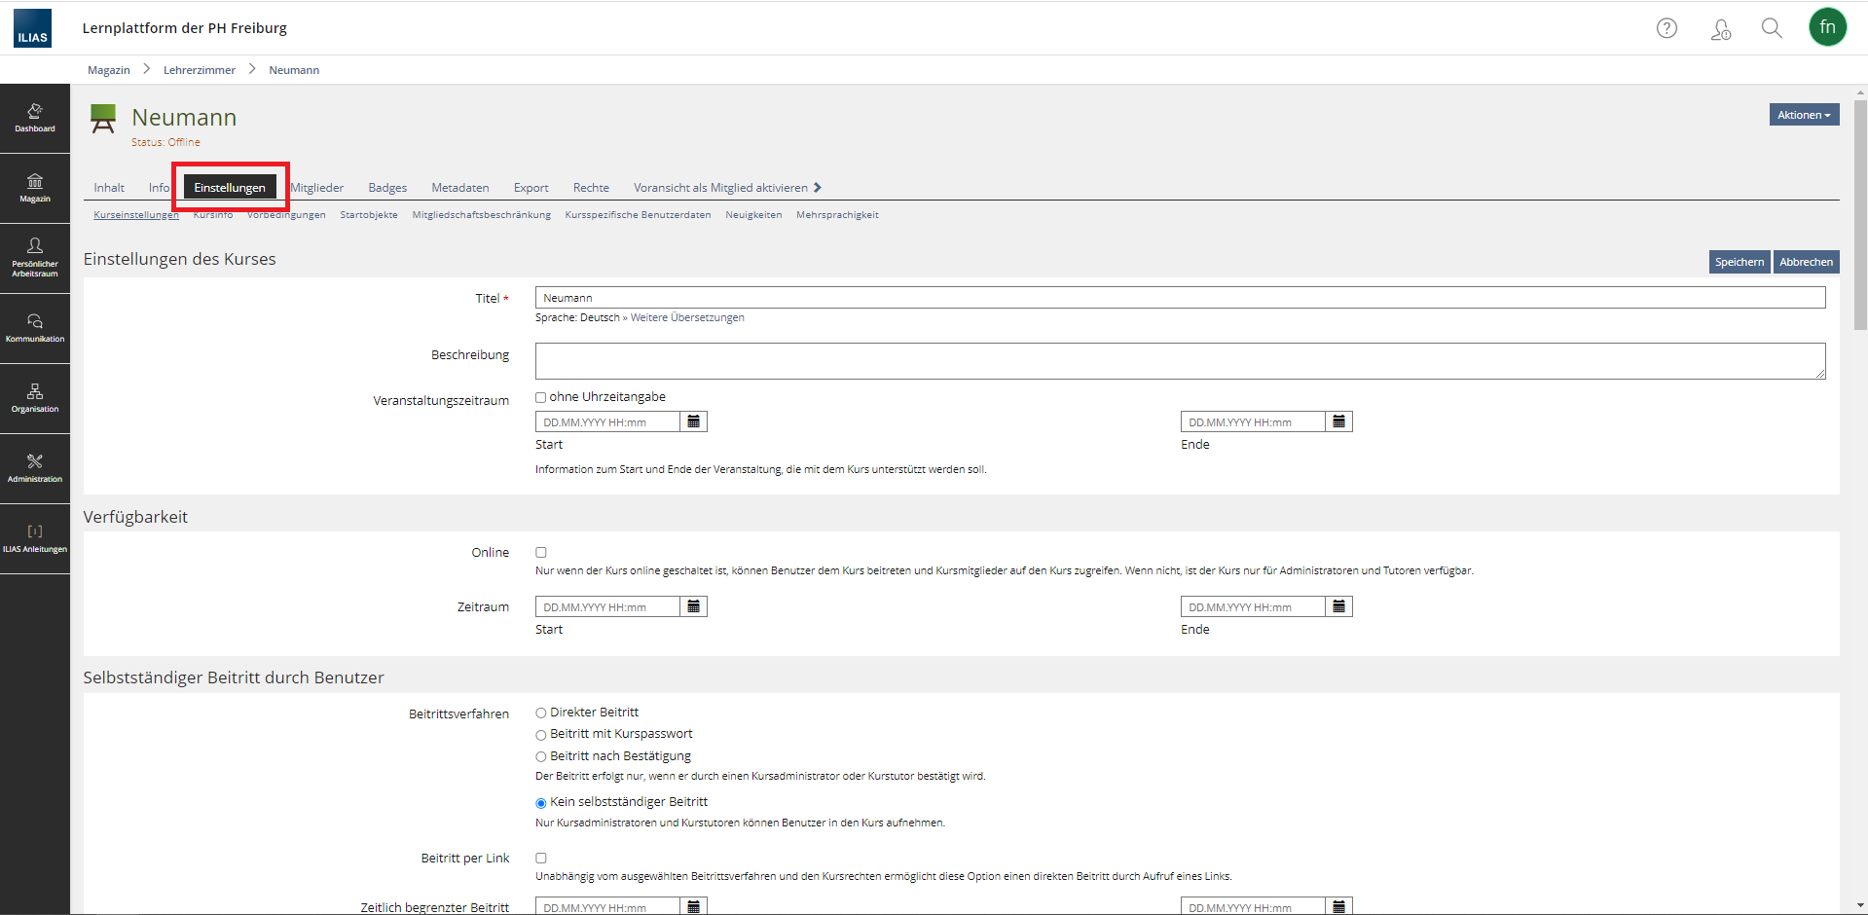Open the Aktionen dropdown menu

[x=1804, y=115]
